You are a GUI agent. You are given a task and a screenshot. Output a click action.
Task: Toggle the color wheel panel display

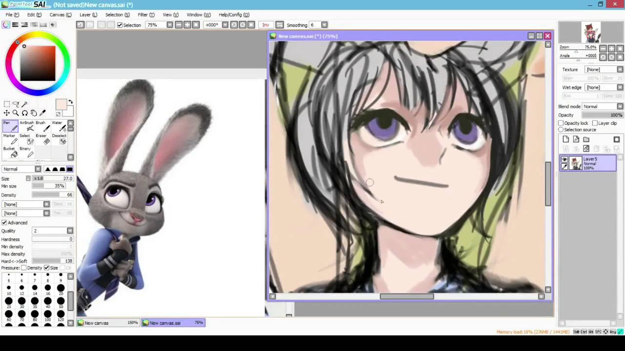pos(6,25)
